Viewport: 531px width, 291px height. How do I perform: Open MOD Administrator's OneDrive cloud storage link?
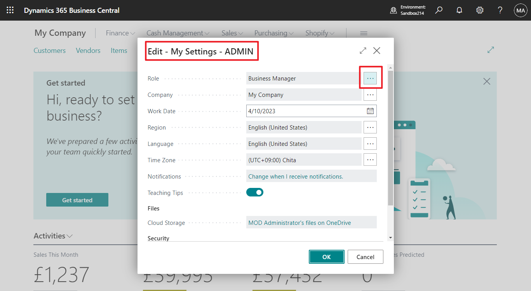click(299, 222)
